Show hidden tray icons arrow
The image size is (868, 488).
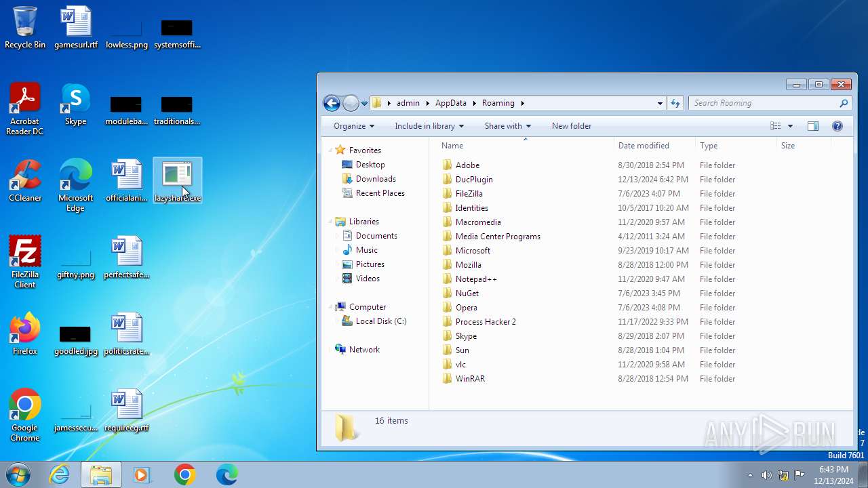pyautogui.click(x=750, y=475)
